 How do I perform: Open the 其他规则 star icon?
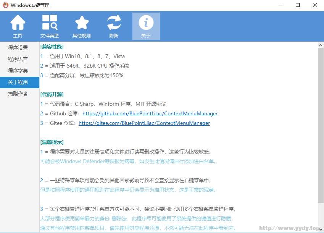[x=82, y=26]
